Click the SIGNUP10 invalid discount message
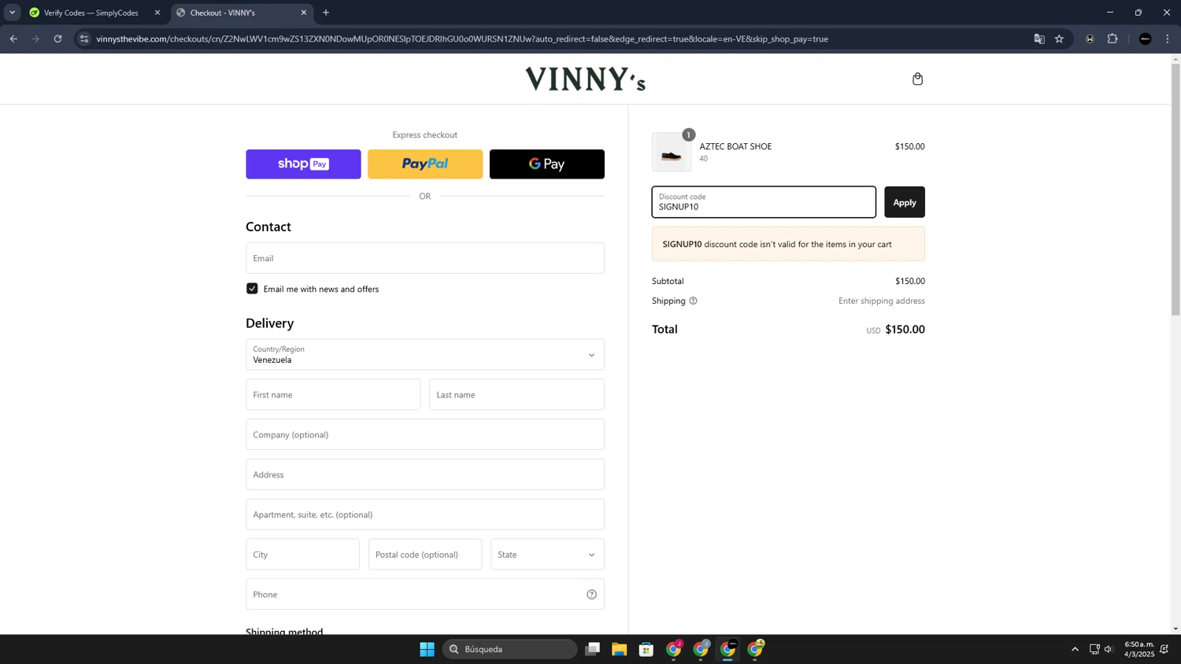1181x664 pixels. tap(788, 244)
